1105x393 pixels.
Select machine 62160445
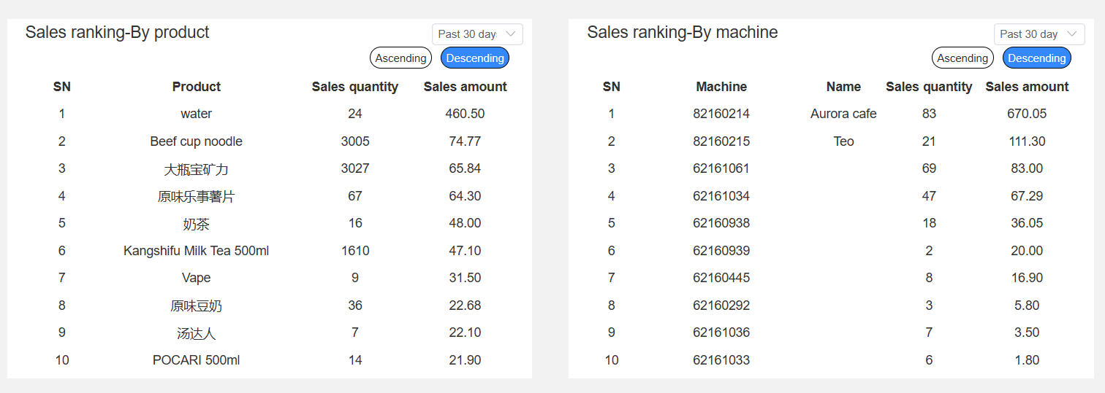click(721, 278)
